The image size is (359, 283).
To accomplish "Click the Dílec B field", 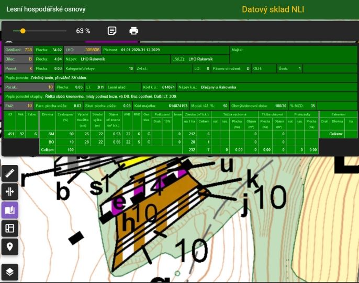I will point(18,59).
